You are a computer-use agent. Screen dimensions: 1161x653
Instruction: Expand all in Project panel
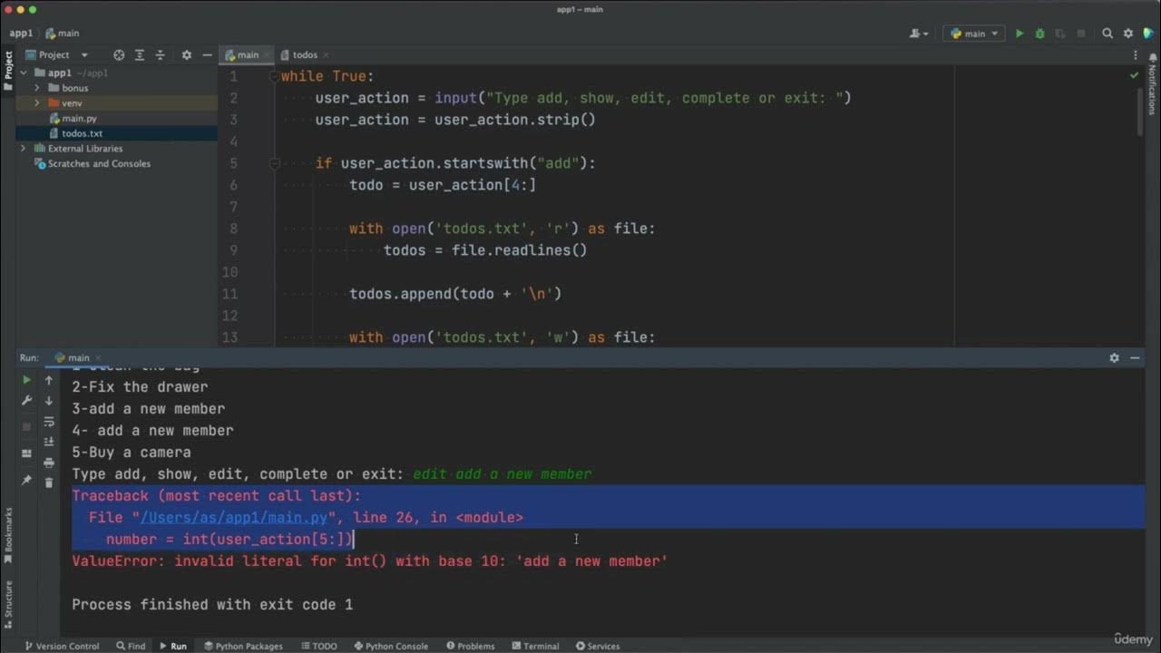[x=140, y=54]
